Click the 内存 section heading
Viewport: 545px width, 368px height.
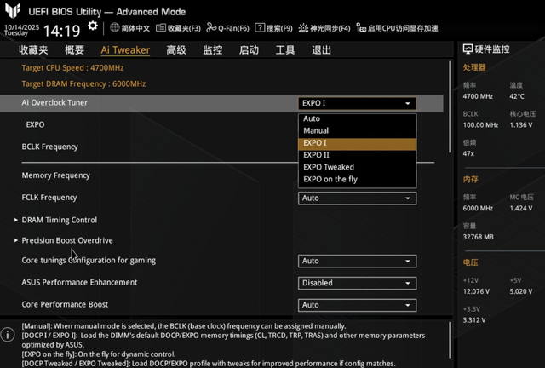470,179
